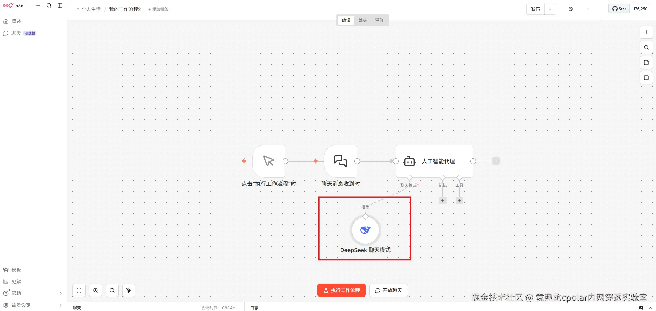
Task: Toggle the side panel icon on the right toolbar
Action: (x=646, y=78)
